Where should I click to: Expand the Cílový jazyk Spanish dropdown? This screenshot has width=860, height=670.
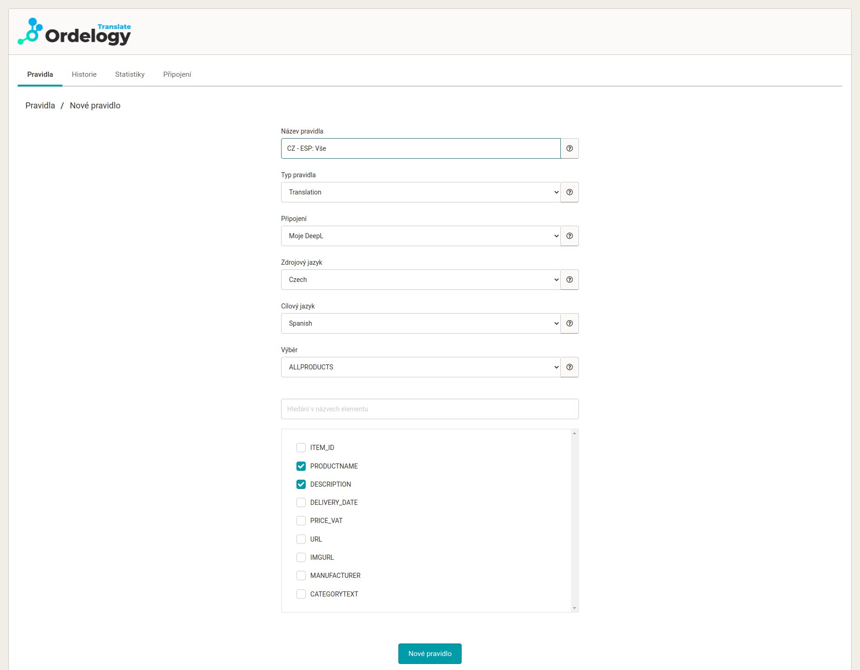(420, 323)
